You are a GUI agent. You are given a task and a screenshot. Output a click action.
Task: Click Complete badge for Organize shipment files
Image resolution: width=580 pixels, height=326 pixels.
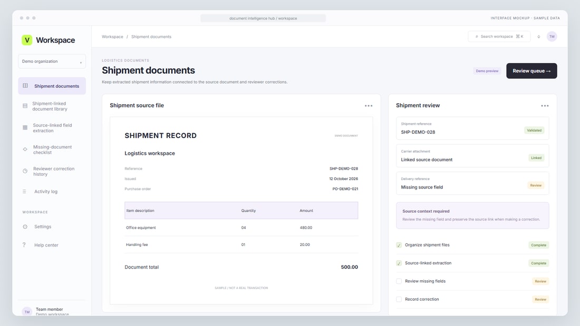(538, 245)
